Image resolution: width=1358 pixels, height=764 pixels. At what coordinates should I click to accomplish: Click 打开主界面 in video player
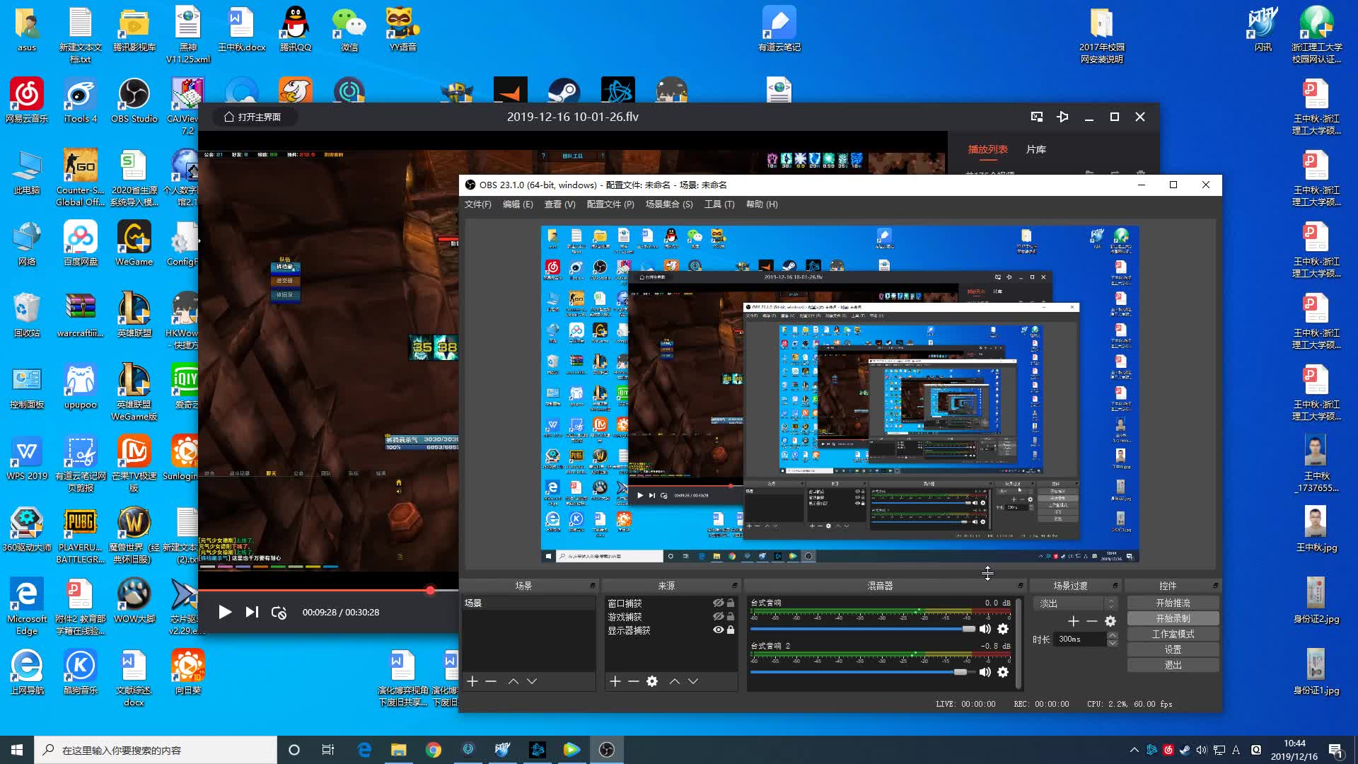tap(253, 117)
